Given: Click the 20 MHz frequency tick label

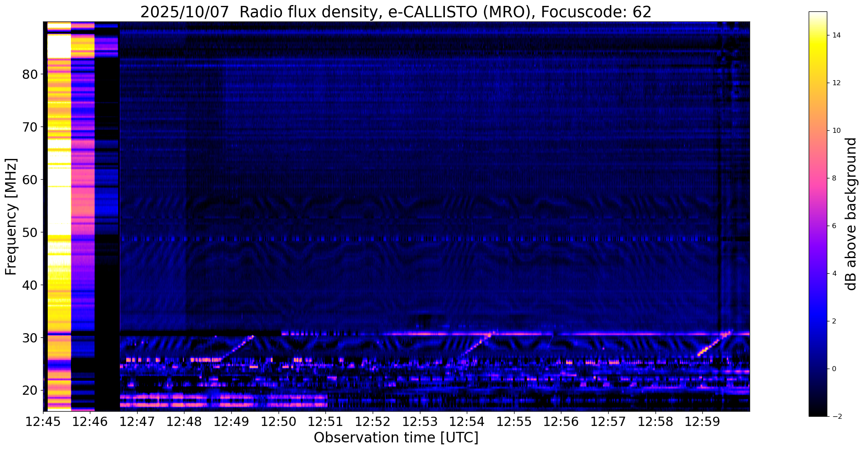Looking at the screenshot, I should (30, 391).
